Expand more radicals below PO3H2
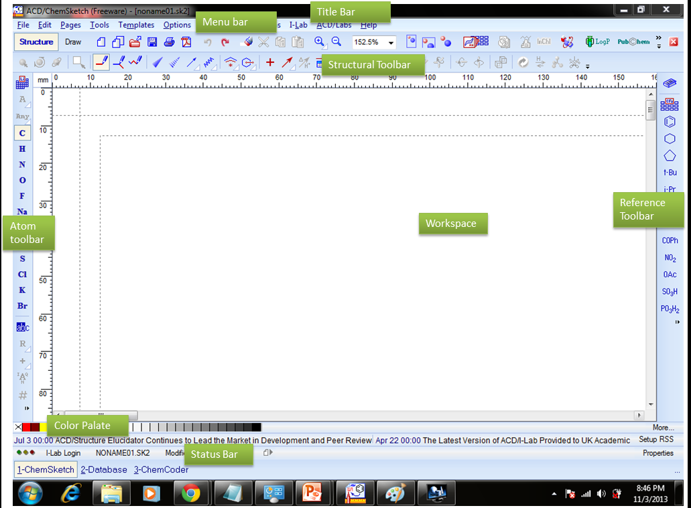 tap(678, 322)
